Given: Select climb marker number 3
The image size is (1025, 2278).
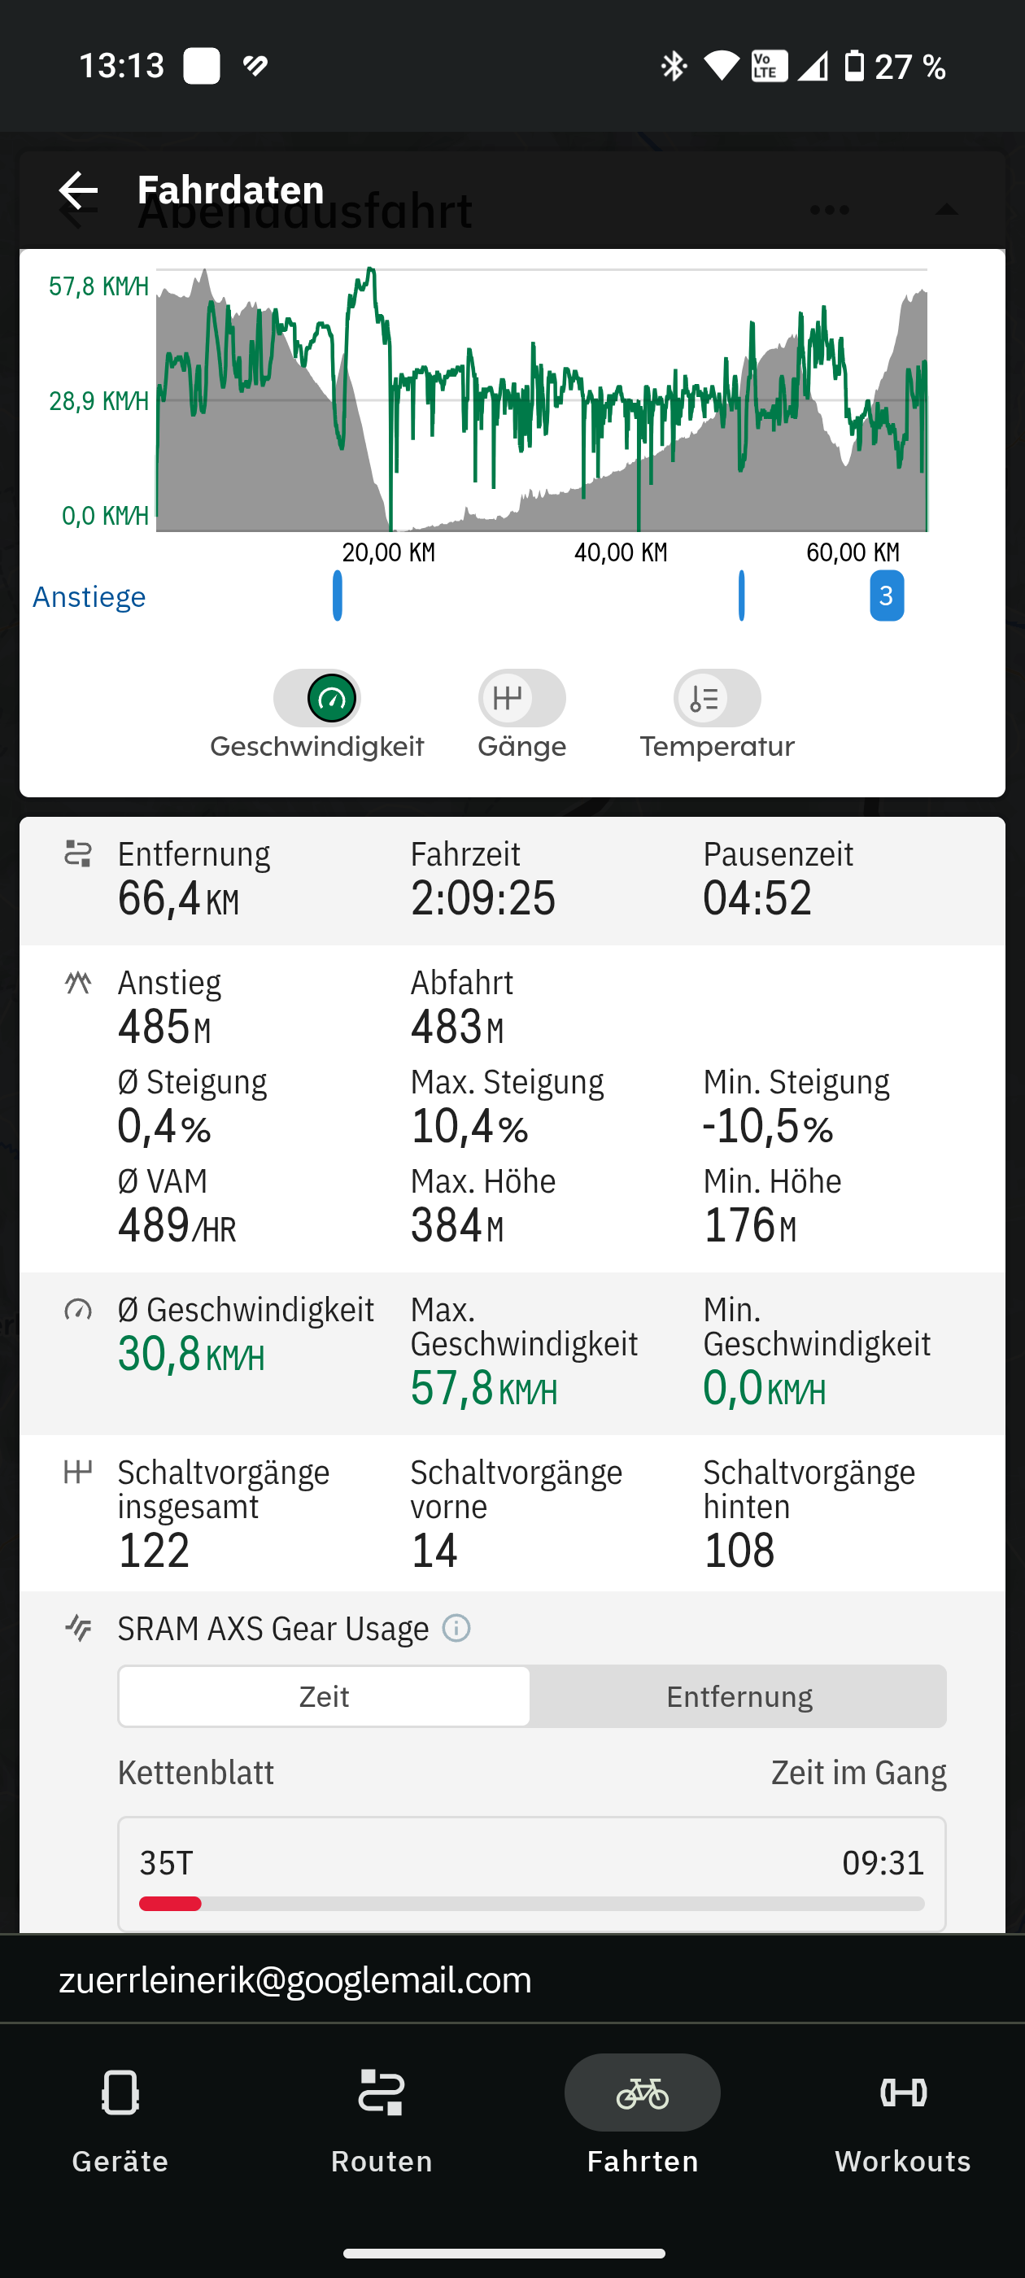Looking at the screenshot, I should click(x=886, y=596).
